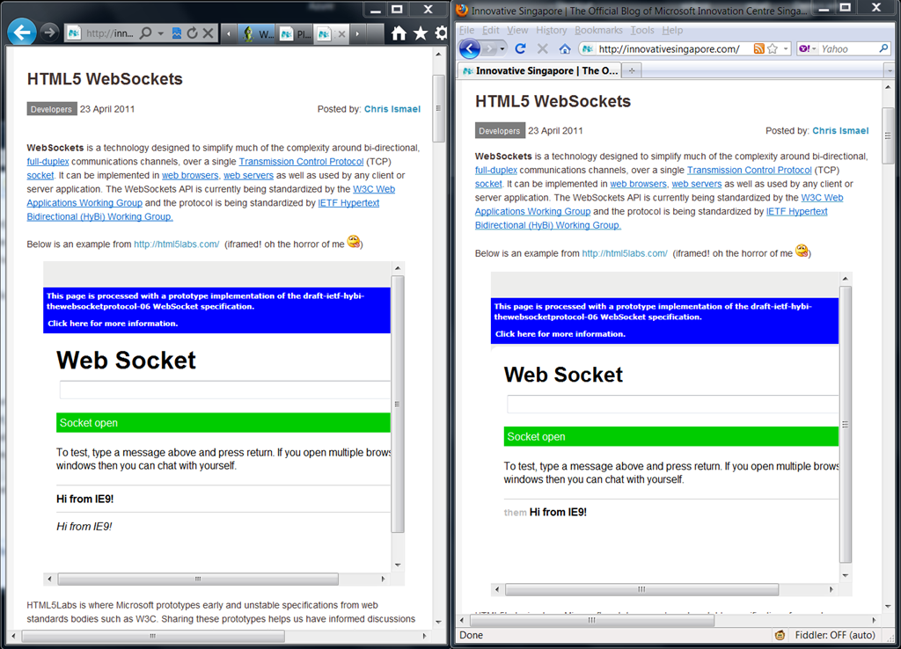Toggle the bookmark star in the Firefox address bar
Screen dimensions: 901x649
(773, 49)
